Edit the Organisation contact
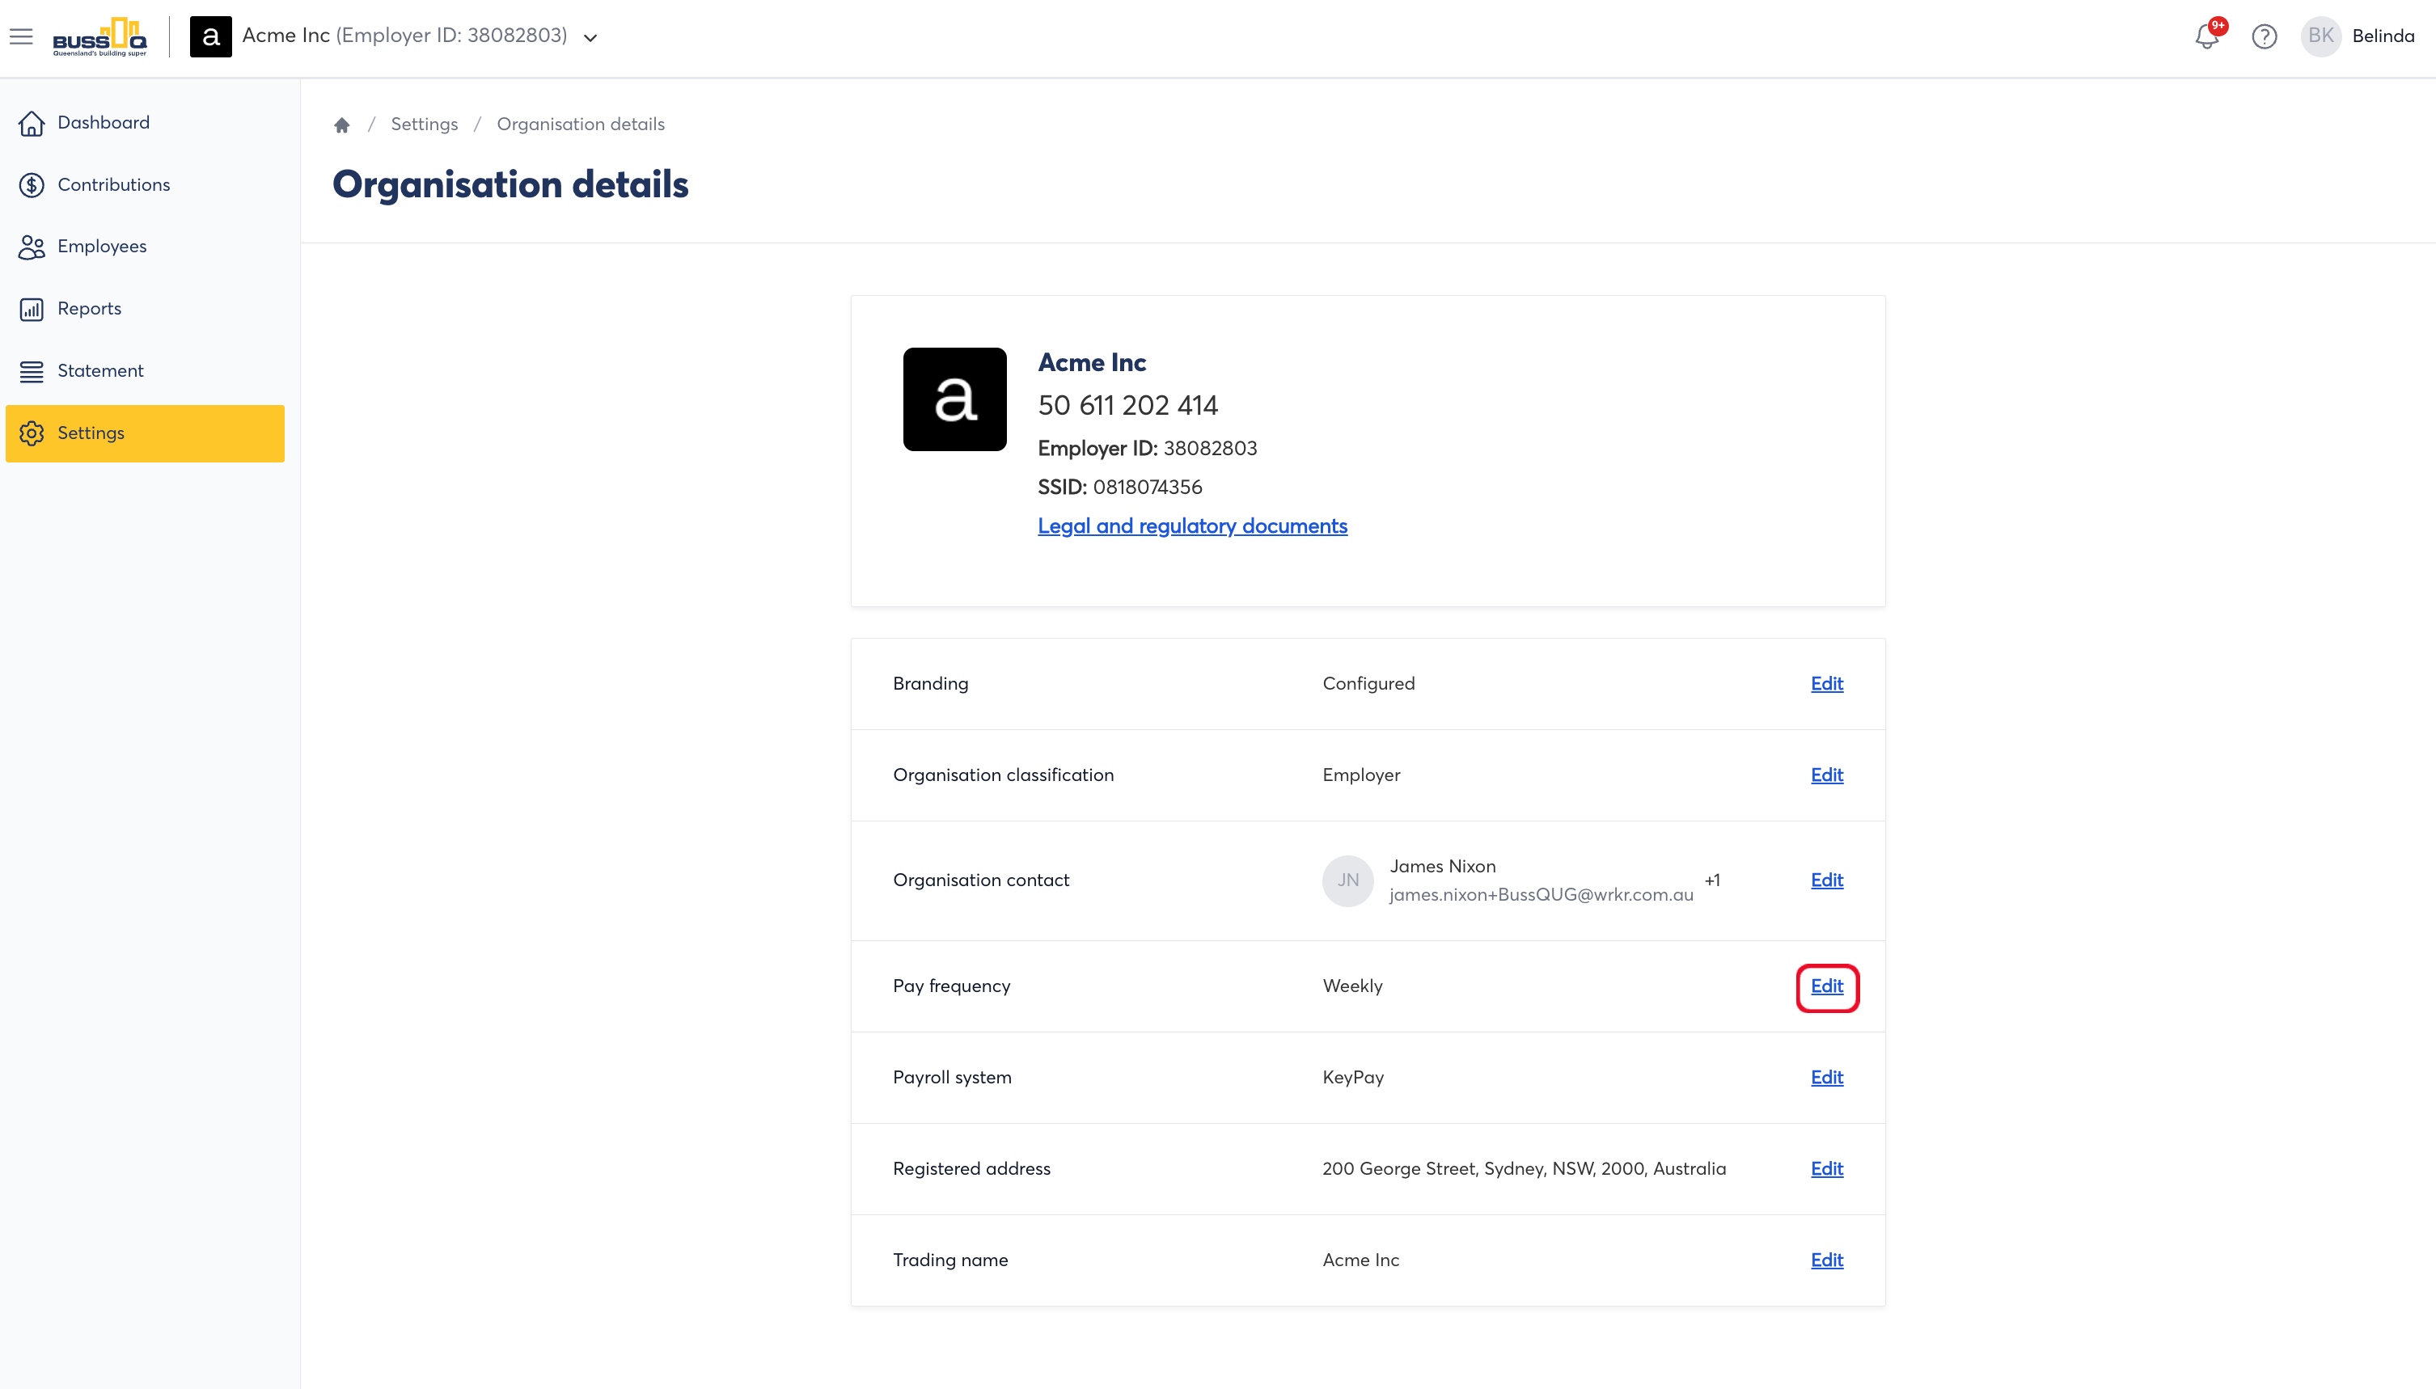The height and width of the screenshot is (1389, 2436). click(x=1826, y=880)
